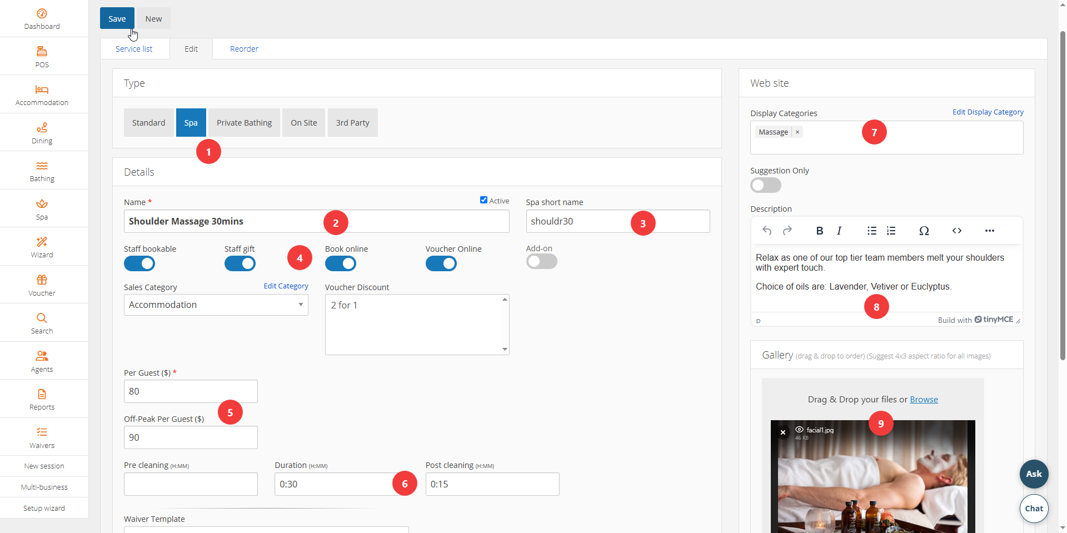The image size is (1067, 533).
Task: Create a New service
Action: tap(154, 18)
